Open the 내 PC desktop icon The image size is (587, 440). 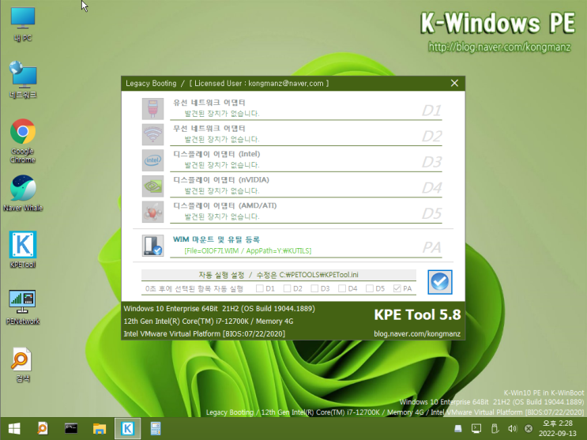pyautogui.click(x=22, y=24)
